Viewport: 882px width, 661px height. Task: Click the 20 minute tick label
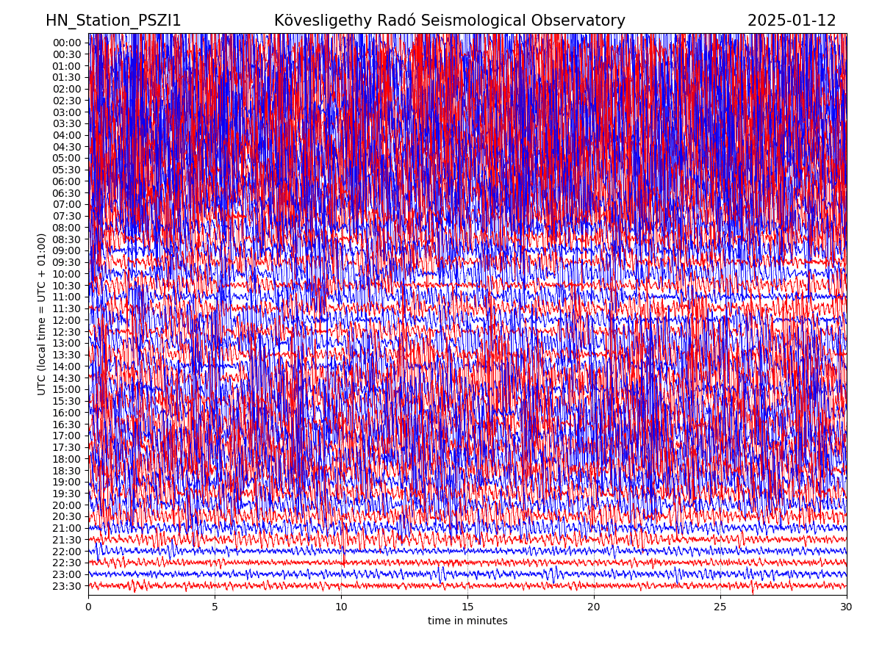tap(594, 607)
